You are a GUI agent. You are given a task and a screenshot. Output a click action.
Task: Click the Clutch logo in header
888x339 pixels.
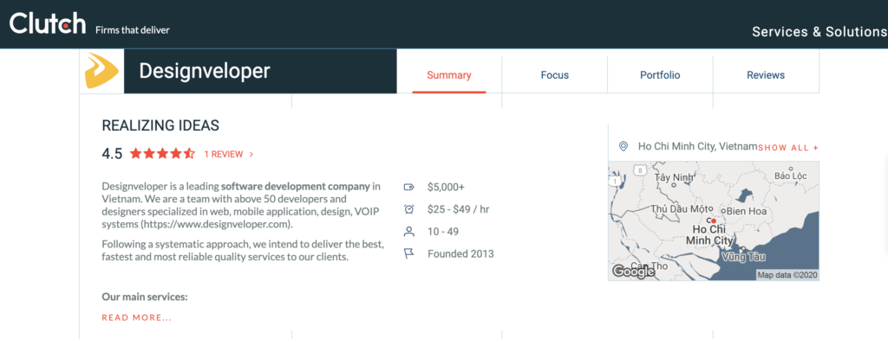tap(48, 23)
